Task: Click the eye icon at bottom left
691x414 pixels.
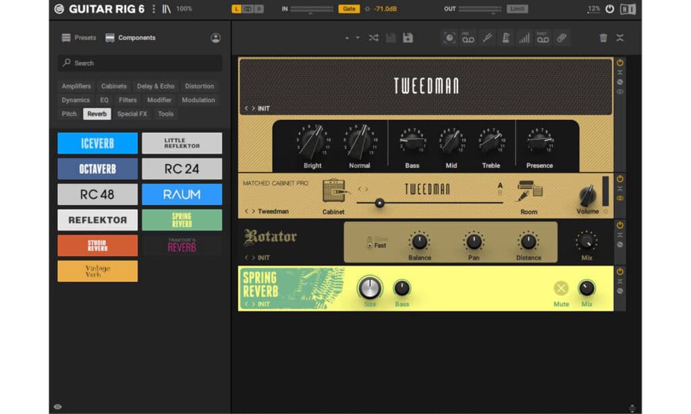Action: point(58,407)
